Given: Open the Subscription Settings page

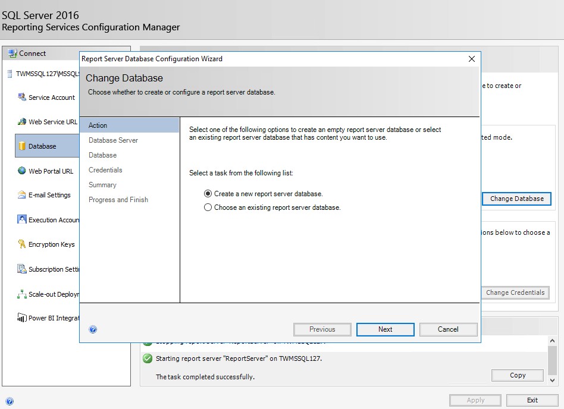Looking at the screenshot, I should 54,269.
